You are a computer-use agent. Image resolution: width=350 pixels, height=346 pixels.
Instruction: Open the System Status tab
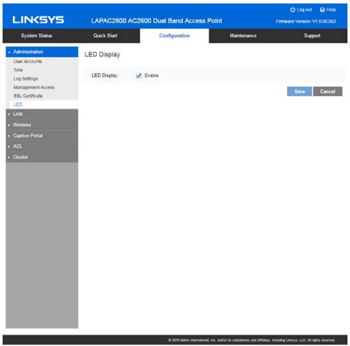tap(37, 36)
